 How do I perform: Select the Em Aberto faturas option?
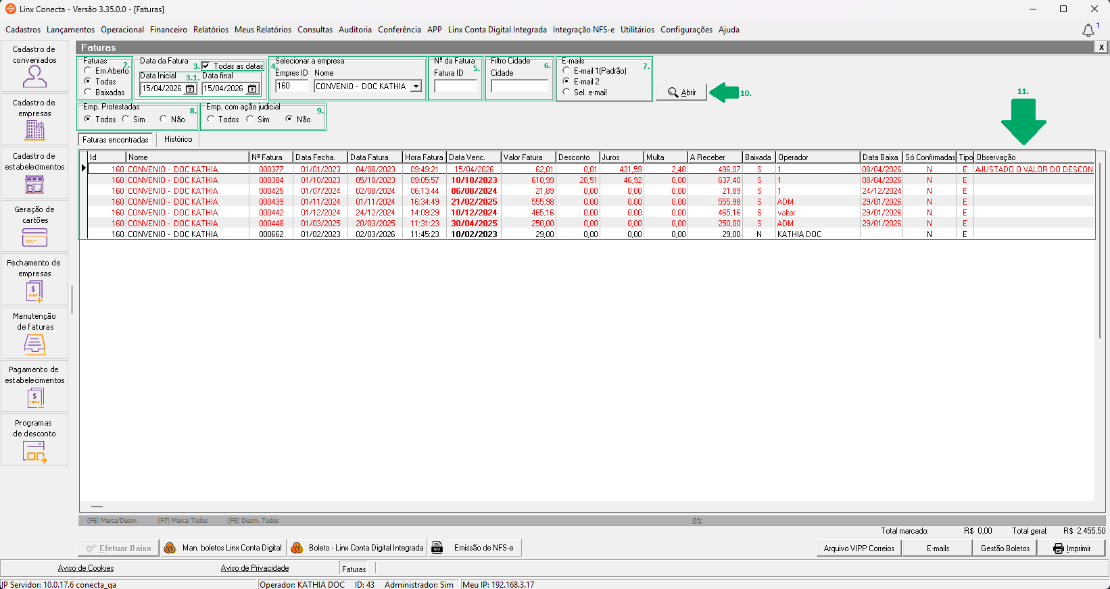tap(88, 70)
